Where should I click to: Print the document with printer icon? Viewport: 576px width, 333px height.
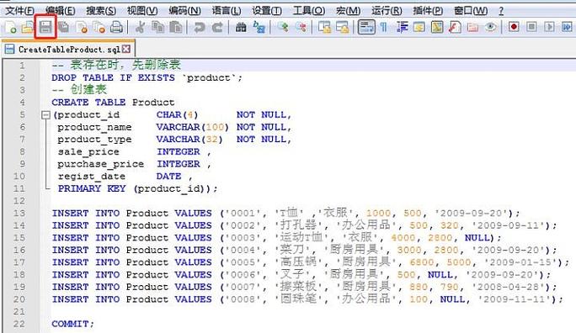click(117, 27)
